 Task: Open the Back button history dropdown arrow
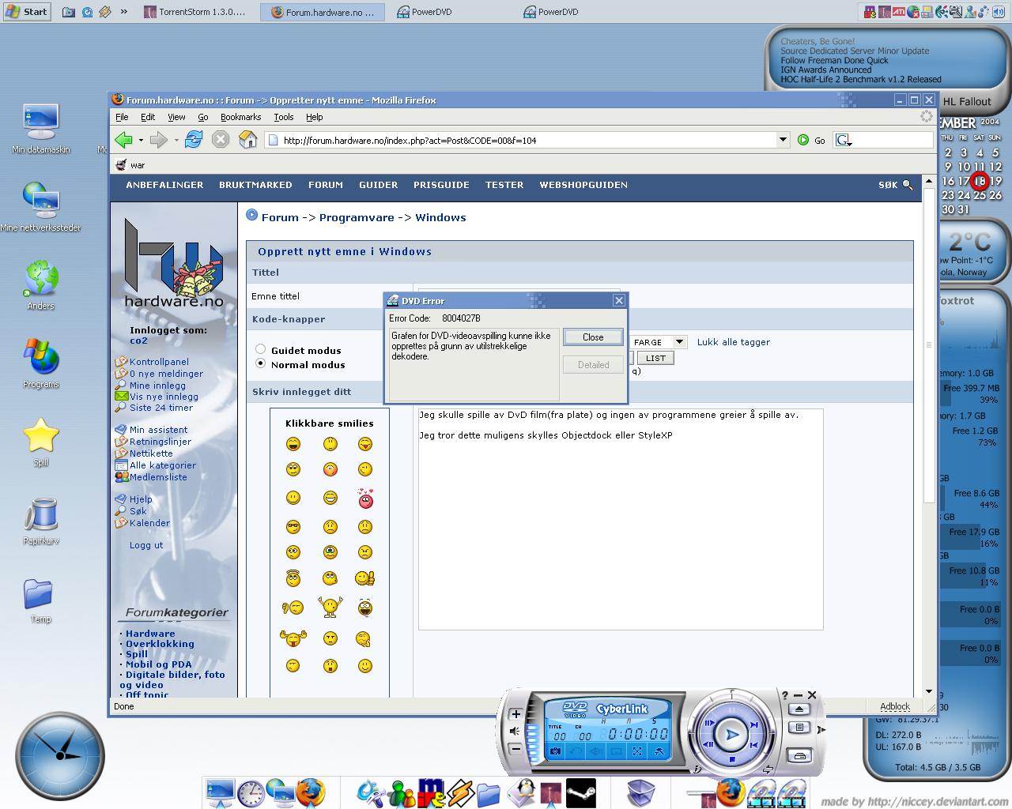(141, 140)
